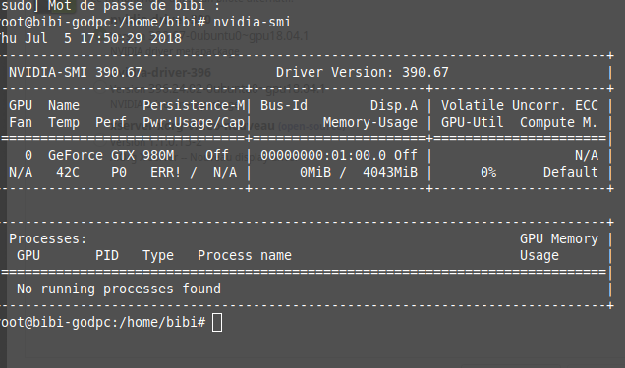Image resolution: width=625 pixels, height=368 pixels.
Task: Click the "Memory-Usage" header text
Action: [x=370, y=122]
